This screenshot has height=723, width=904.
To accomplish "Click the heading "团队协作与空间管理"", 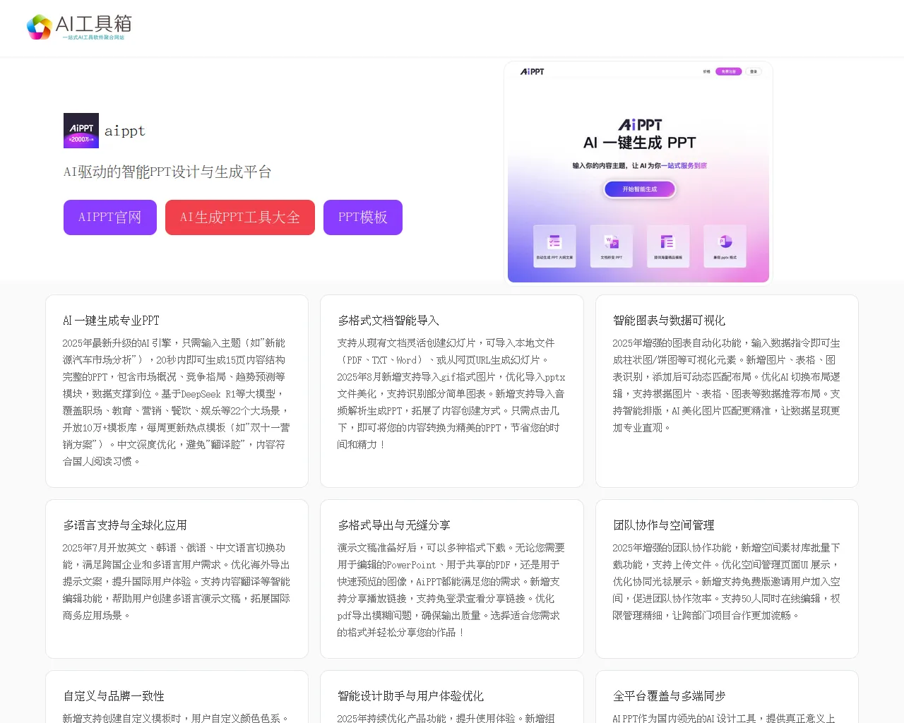I will [x=664, y=525].
